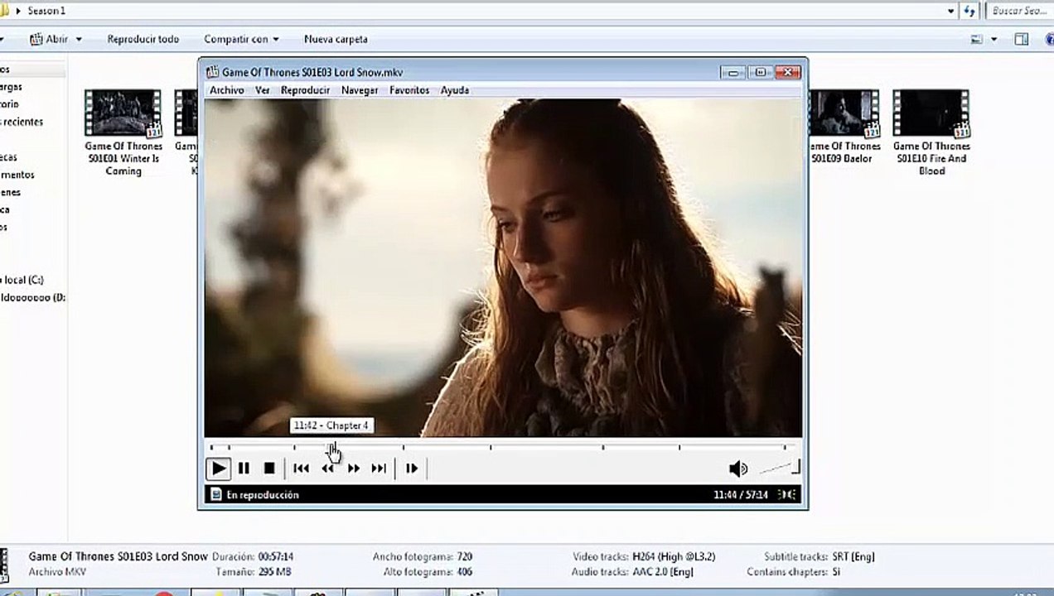Image resolution: width=1054 pixels, height=596 pixels.
Task: Open the view options dropdown arrow
Action: coord(994,39)
